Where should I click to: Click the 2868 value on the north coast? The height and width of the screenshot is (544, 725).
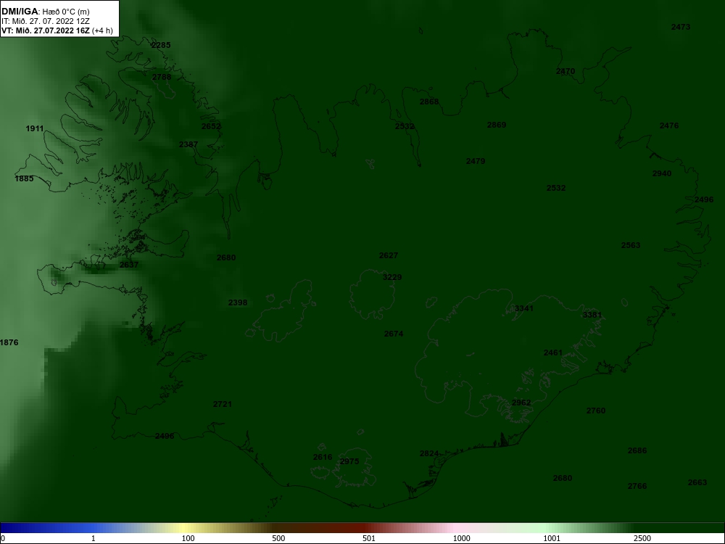tap(429, 102)
